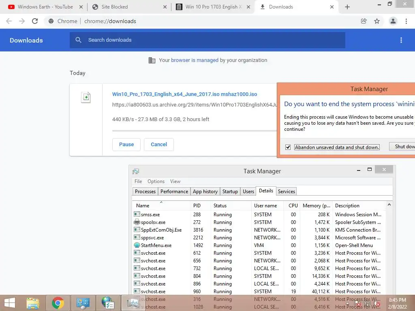
Task: Click the Task Manager taskbar icon
Action: click(133, 303)
